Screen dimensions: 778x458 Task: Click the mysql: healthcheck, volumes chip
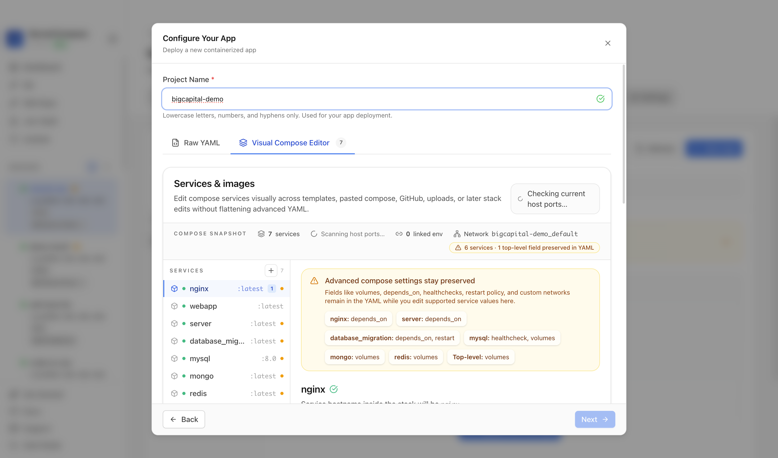pos(512,338)
